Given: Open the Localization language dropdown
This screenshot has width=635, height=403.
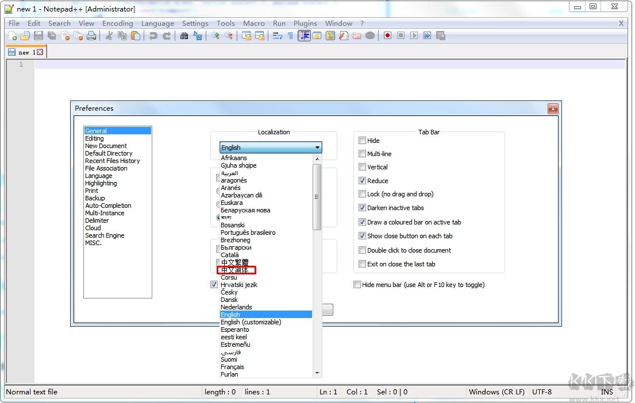Looking at the screenshot, I should tap(317, 148).
